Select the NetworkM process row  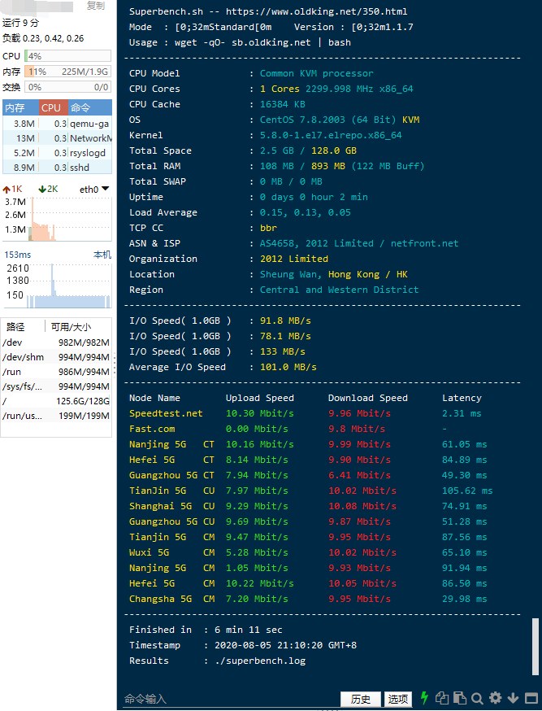tap(57, 137)
